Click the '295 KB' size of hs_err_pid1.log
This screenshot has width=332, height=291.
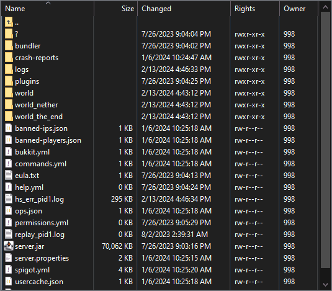[122, 199]
